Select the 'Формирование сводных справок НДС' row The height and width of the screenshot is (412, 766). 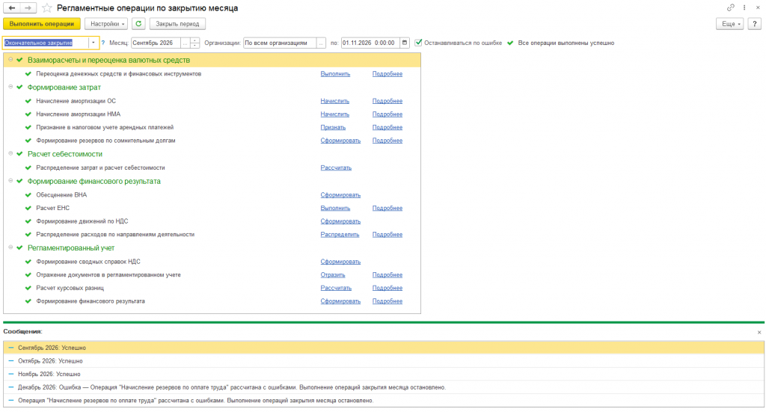tap(212, 262)
